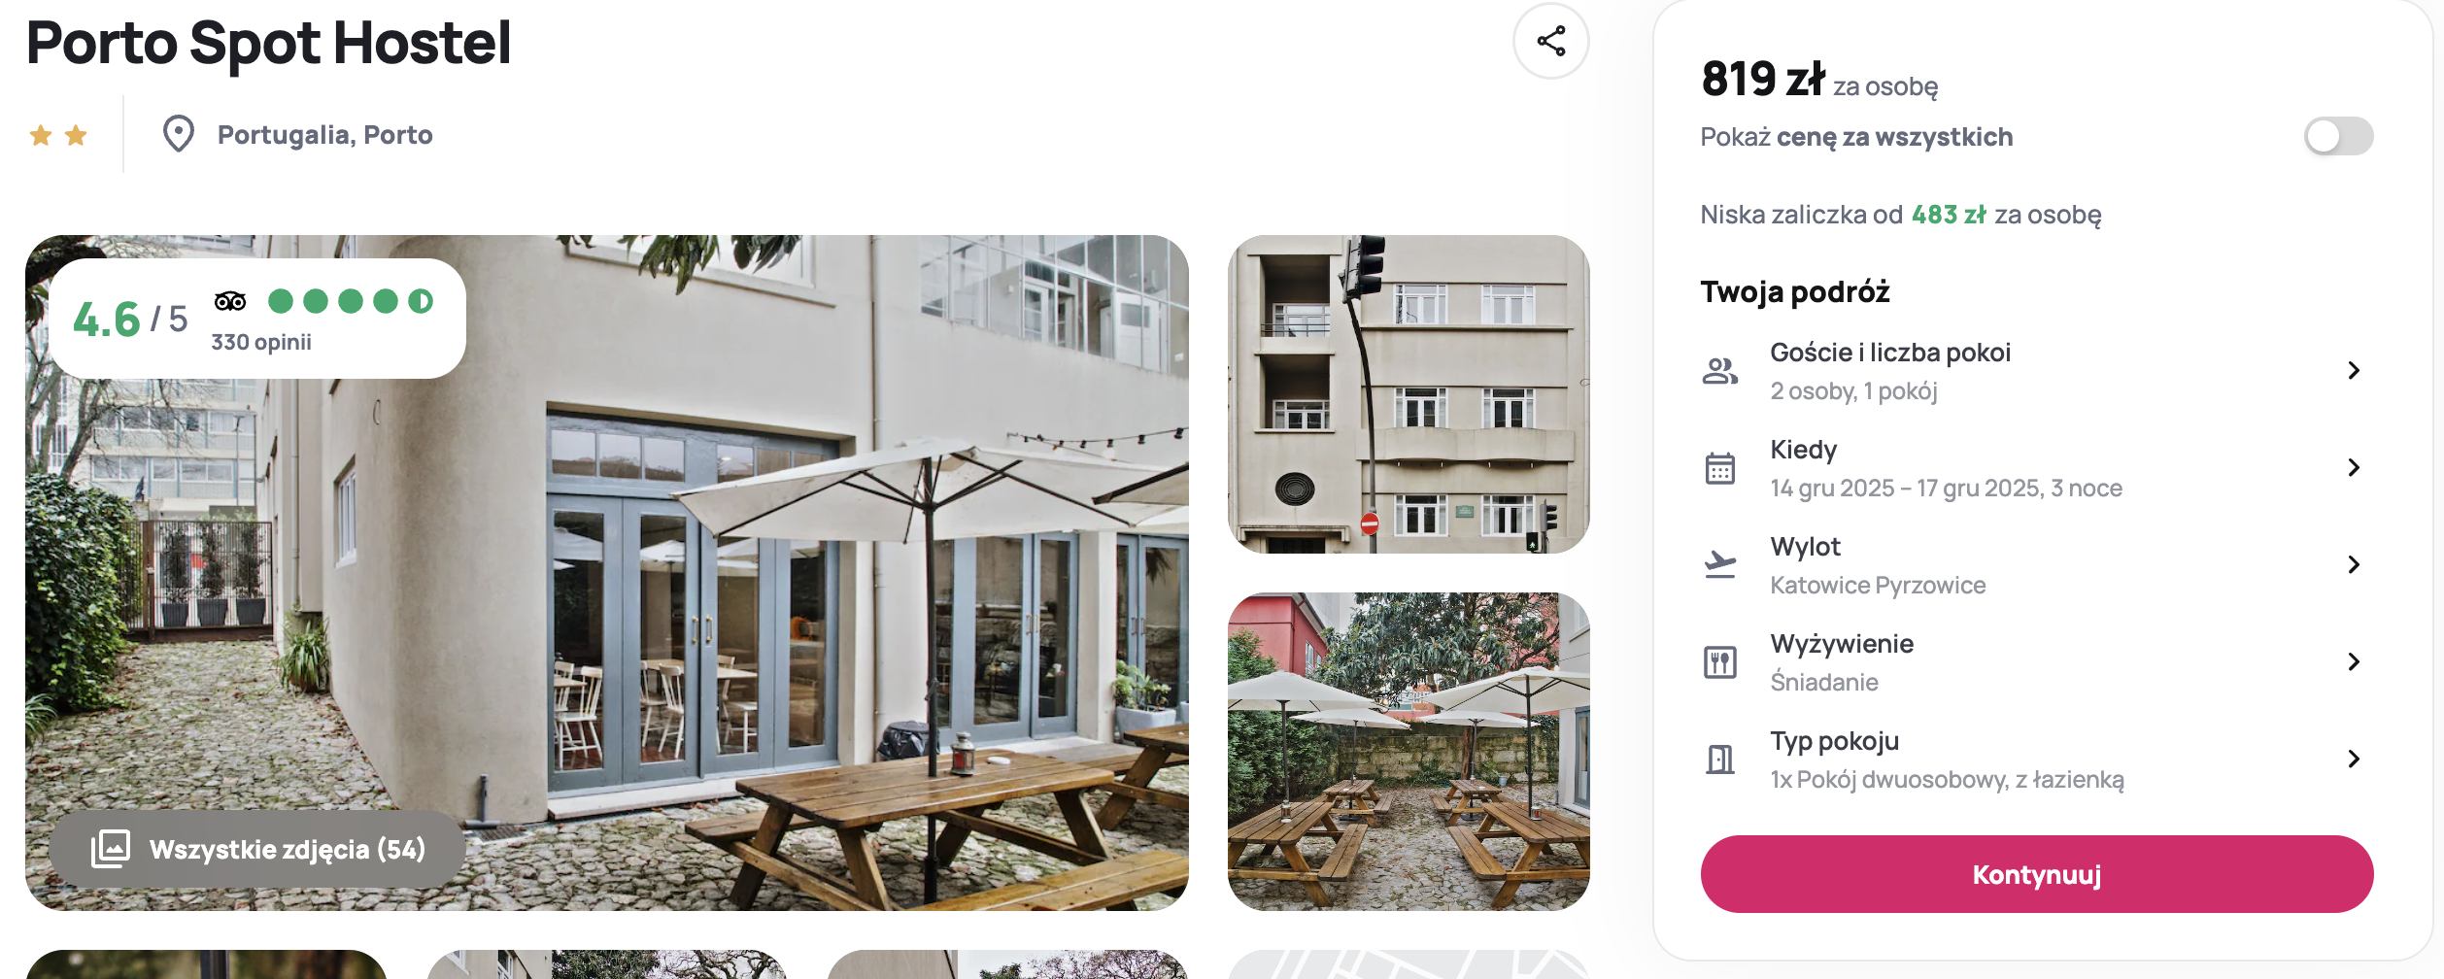
Task: Toggle the price for everyone switch
Action: [2338, 136]
